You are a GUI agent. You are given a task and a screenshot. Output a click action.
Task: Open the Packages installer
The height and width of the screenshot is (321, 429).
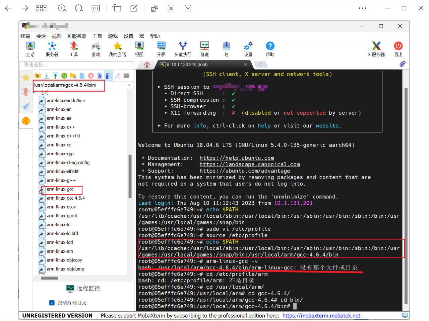(226, 49)
